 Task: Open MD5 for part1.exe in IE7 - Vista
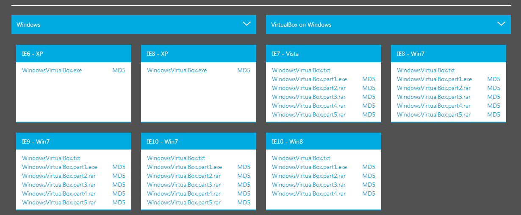[369, 79]
